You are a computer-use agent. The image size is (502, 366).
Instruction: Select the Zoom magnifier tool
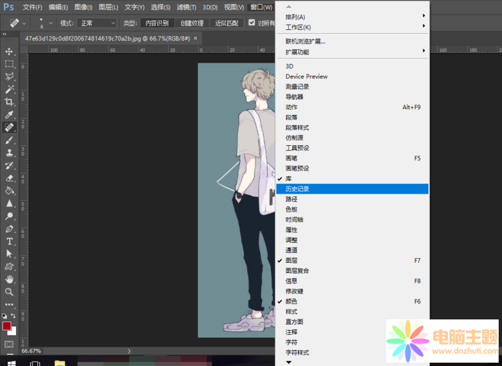point(9,291)
